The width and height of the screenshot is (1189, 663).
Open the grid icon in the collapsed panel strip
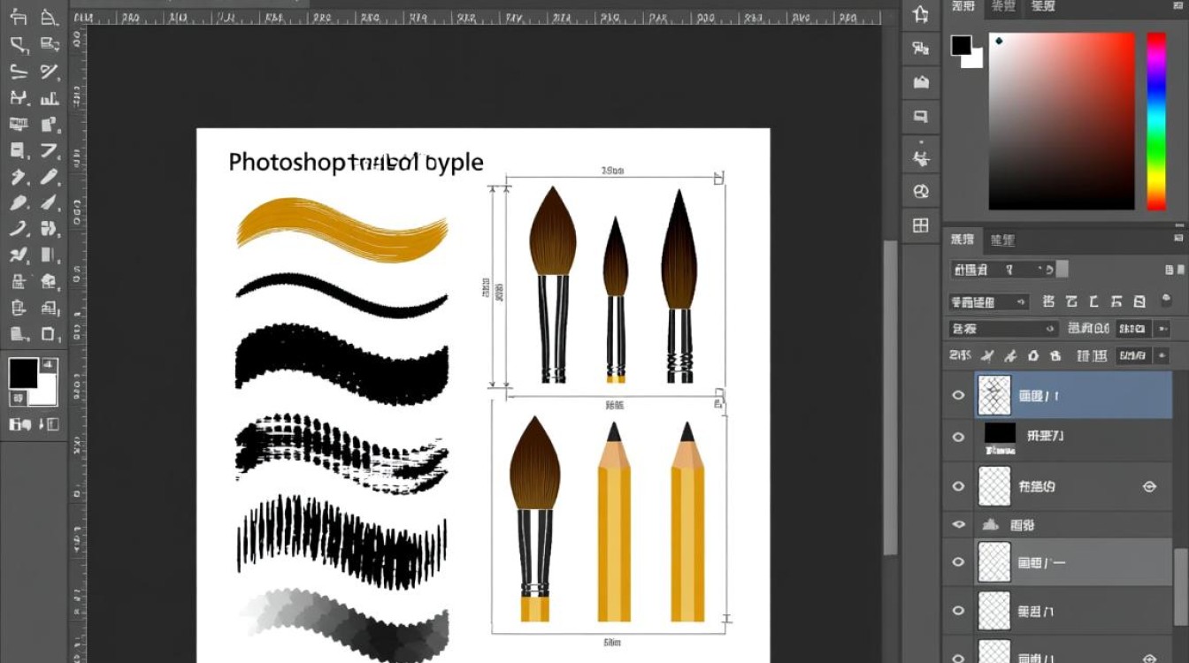pyautogui.click(x=921, y=225)
